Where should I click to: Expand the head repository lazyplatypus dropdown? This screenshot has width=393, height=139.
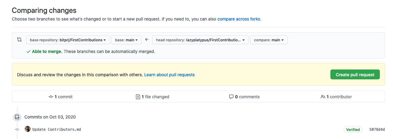click(200, 40)
